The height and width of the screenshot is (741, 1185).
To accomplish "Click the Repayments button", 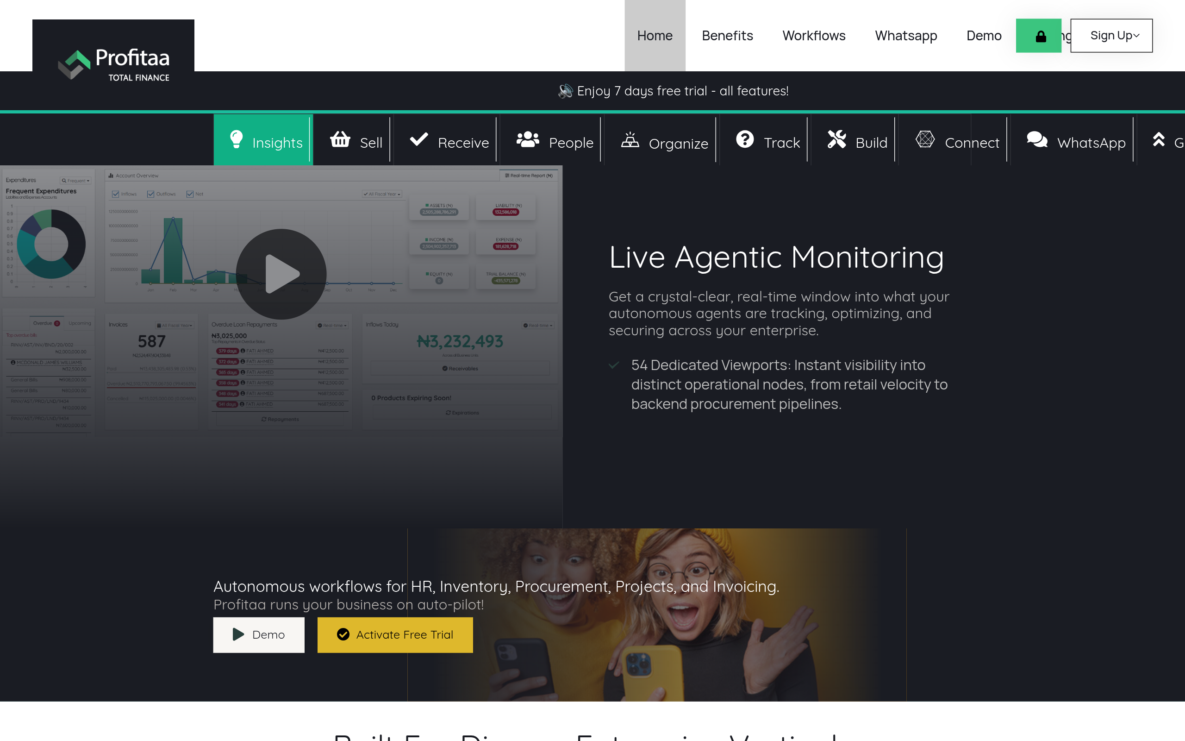I will tap(280, 419).
